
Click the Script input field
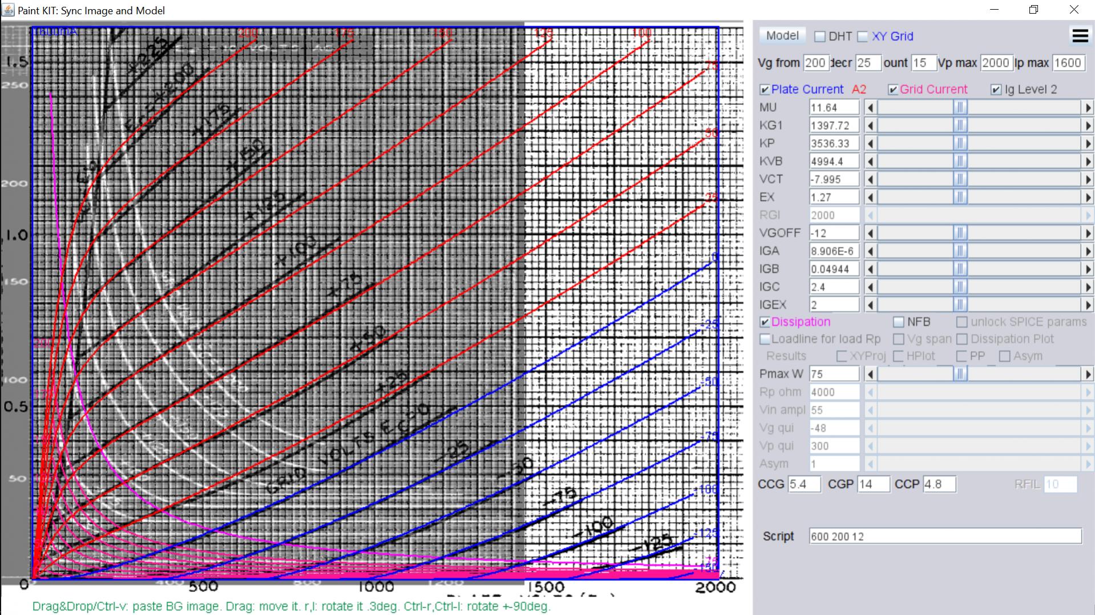pyautogui.click(x=945, y=536)
